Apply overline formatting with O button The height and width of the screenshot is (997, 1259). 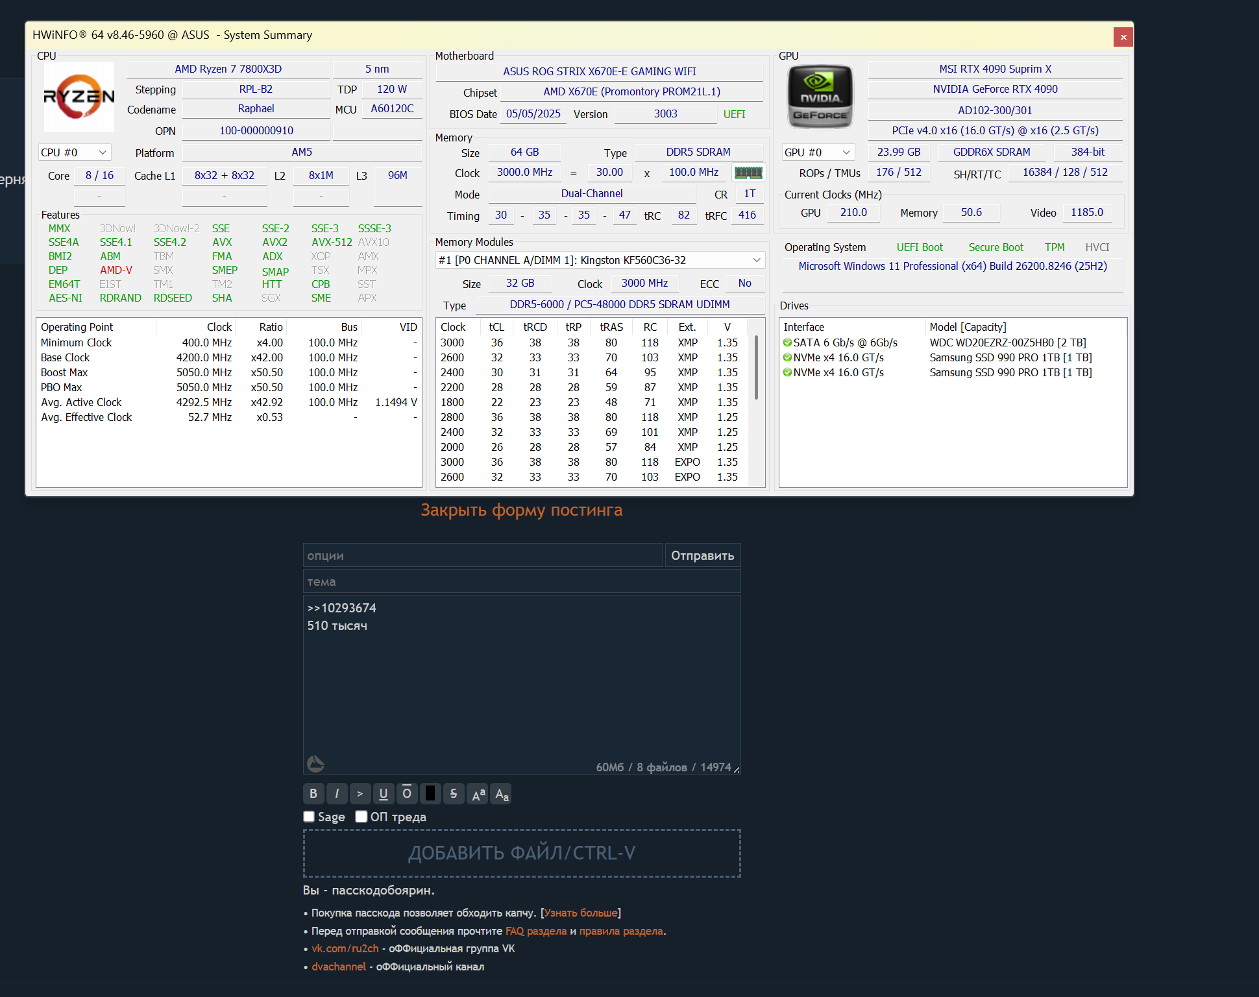[407, 793]
